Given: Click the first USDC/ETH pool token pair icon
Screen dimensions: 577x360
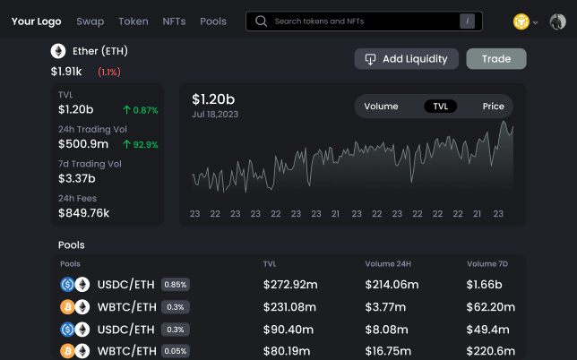Looking at the screenshot, I should click(x=74, y=285).
